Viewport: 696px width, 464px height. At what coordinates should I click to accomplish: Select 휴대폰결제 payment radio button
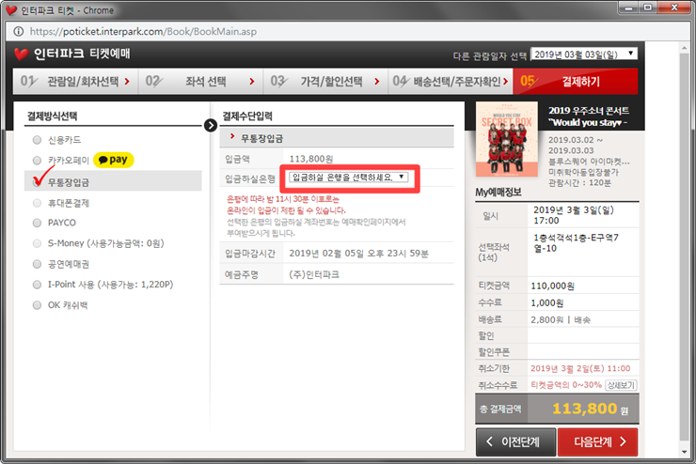(x=38, y=203)
